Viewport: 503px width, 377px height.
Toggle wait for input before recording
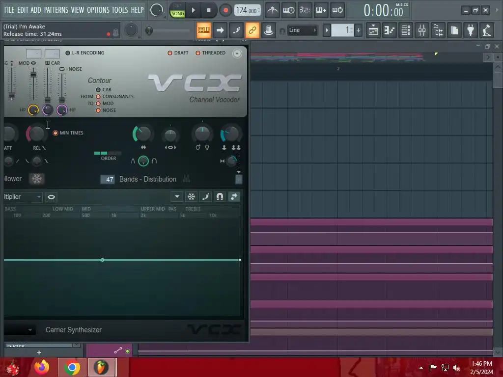pyautogui.click(x=288, y=10)
